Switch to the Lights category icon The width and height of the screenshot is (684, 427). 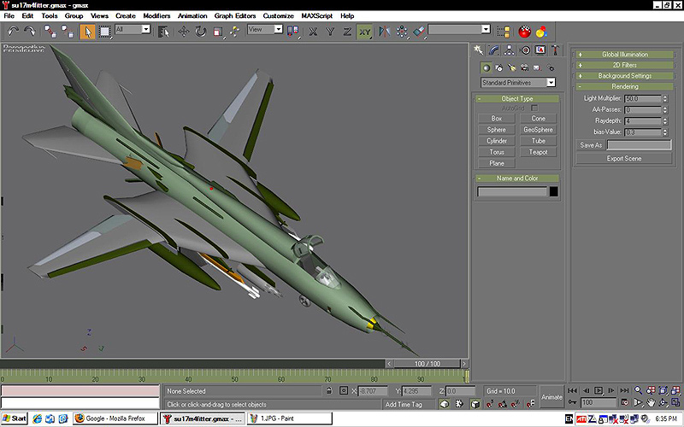tap(510, 67)
